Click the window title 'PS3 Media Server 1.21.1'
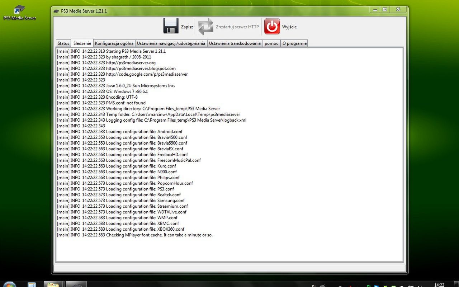The width and height of the screenshot is (459, 287). (84, 11)
